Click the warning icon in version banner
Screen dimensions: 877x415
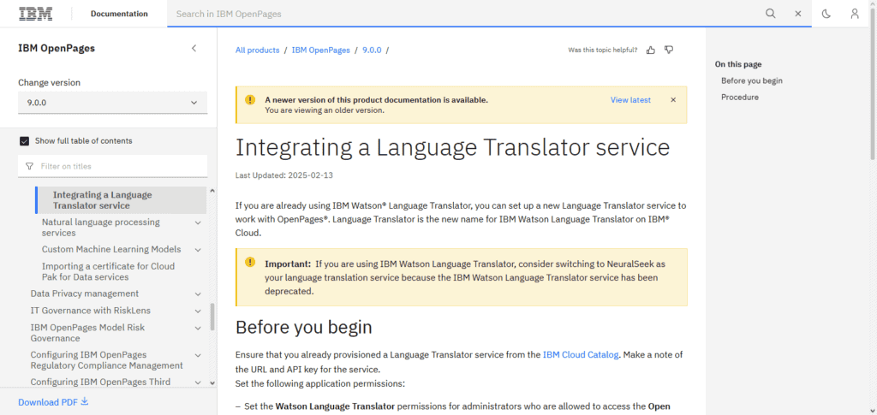point(250,100)
